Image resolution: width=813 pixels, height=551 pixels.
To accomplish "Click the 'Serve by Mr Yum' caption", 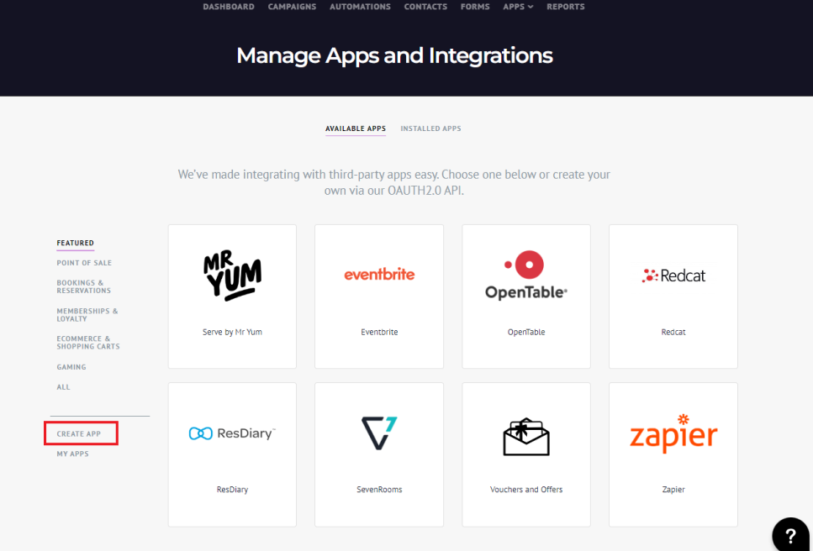I will pyautogui.click(x=232, y=333).
